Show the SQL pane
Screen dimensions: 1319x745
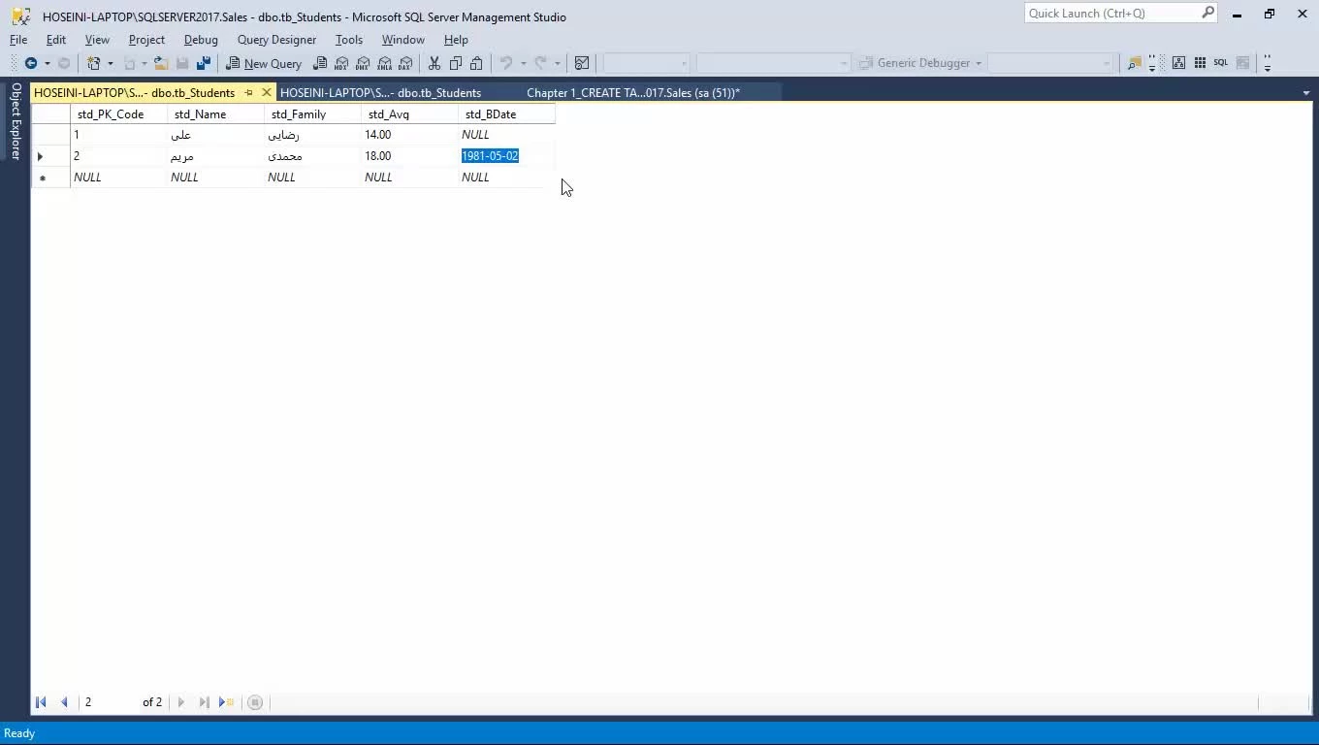[x=1221, y=63]
